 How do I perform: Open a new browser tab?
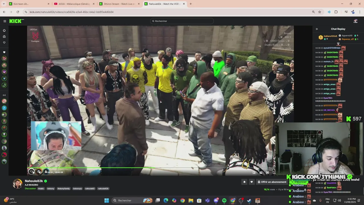point(191,4)
